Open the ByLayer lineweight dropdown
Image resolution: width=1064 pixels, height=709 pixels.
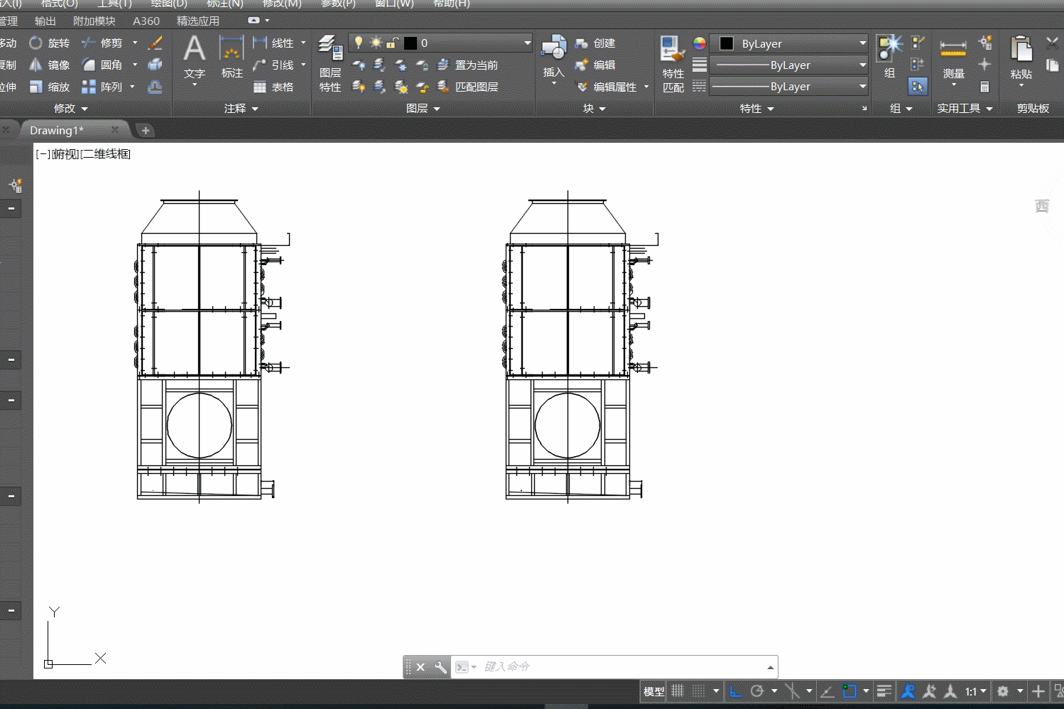789,65
